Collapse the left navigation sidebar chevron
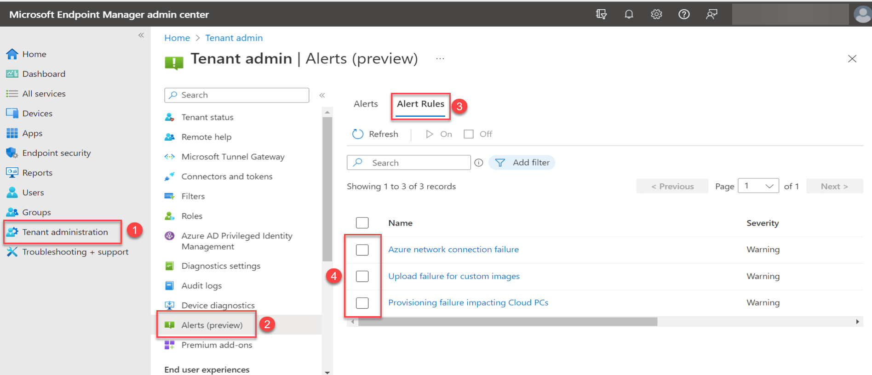Image resolution: width=872 pixels, height=375 pixels. (x=141, y=35)
